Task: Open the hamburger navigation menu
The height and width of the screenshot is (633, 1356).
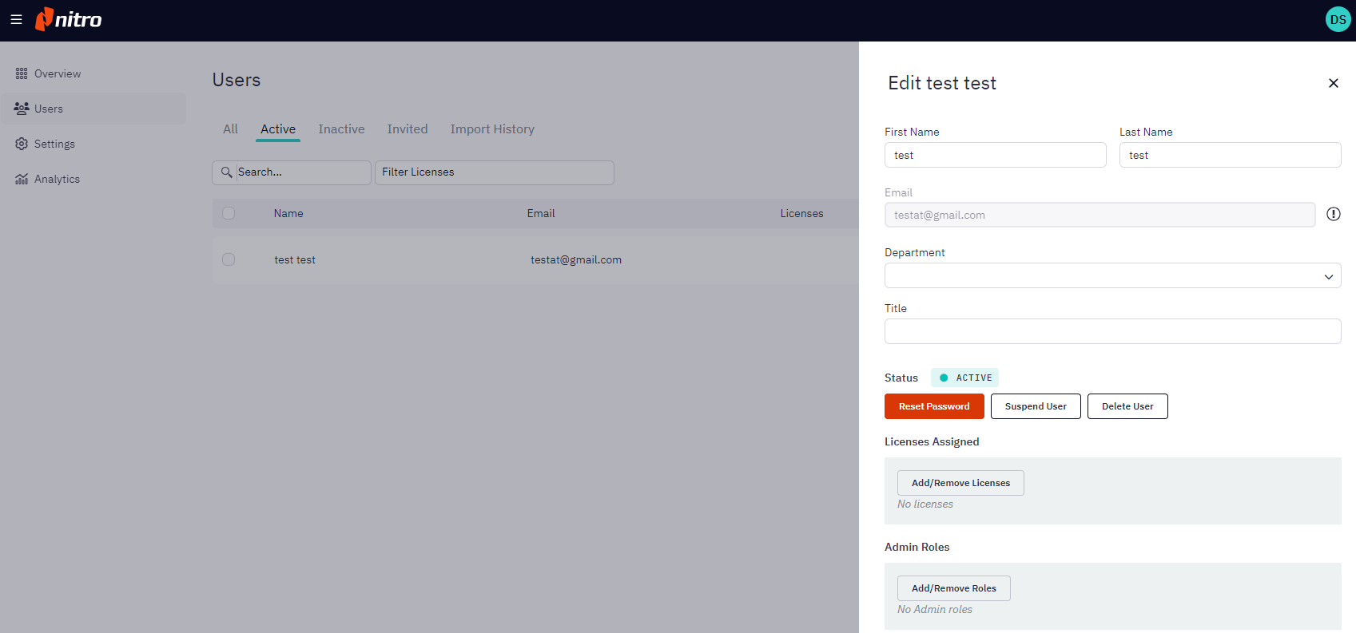Action: 16,19
